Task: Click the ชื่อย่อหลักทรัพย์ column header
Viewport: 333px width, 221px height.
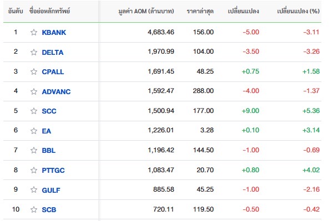Action: click(x=50, y=11)
